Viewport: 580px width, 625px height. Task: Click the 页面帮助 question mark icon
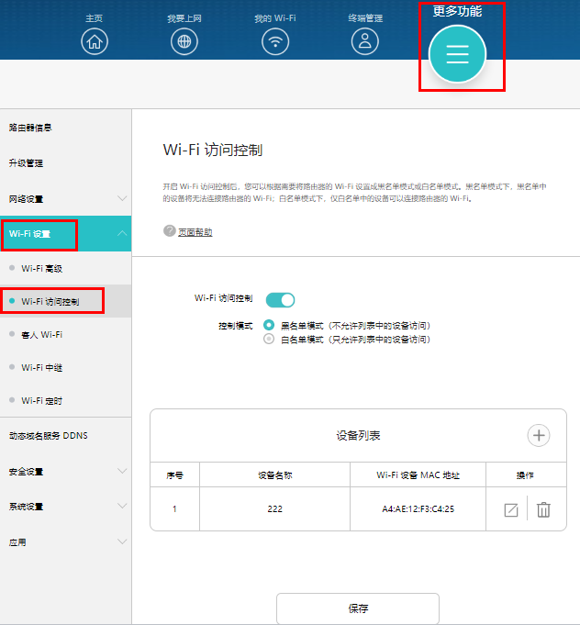pos(169,231)
